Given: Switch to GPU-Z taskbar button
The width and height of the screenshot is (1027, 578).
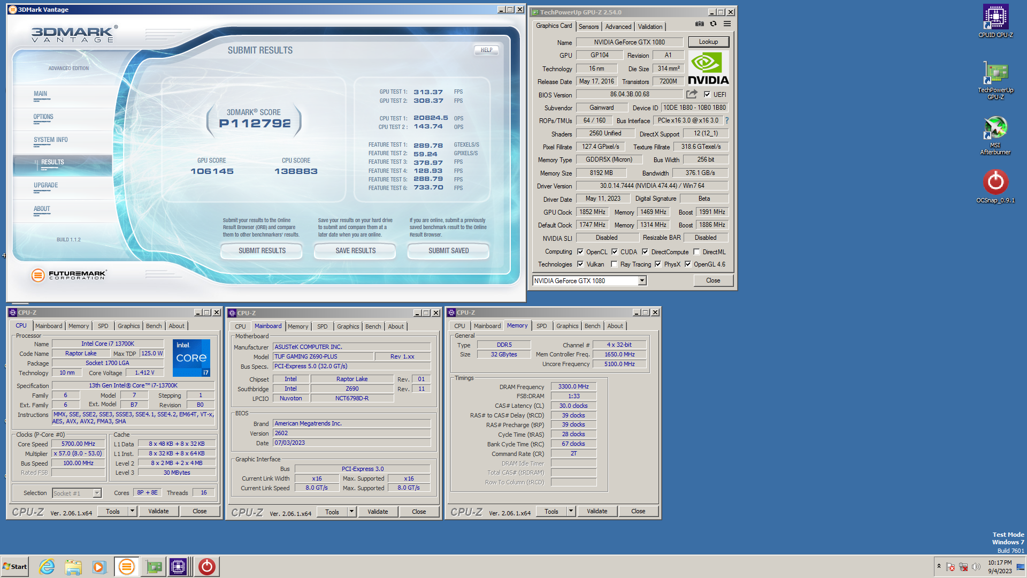Looking at the screenshot, I should pyautogui.click(x=154, y=567).
